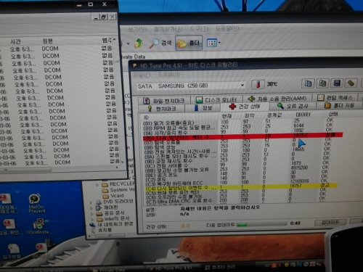Screen dimensions: 363x272
Task: Click the 시간 column header in event list
Action: coord(15,41)
